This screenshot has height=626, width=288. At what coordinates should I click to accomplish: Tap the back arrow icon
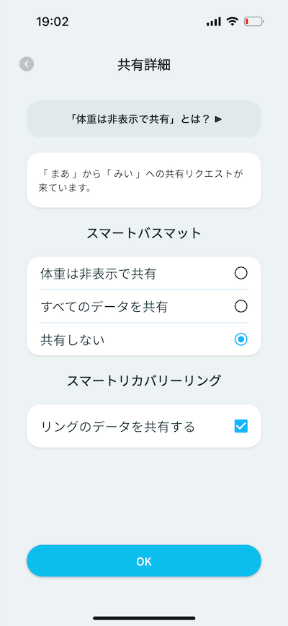click(27, 64)
